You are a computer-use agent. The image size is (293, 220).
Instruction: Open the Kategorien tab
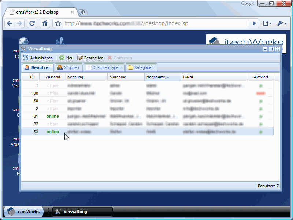coord(141,67)
